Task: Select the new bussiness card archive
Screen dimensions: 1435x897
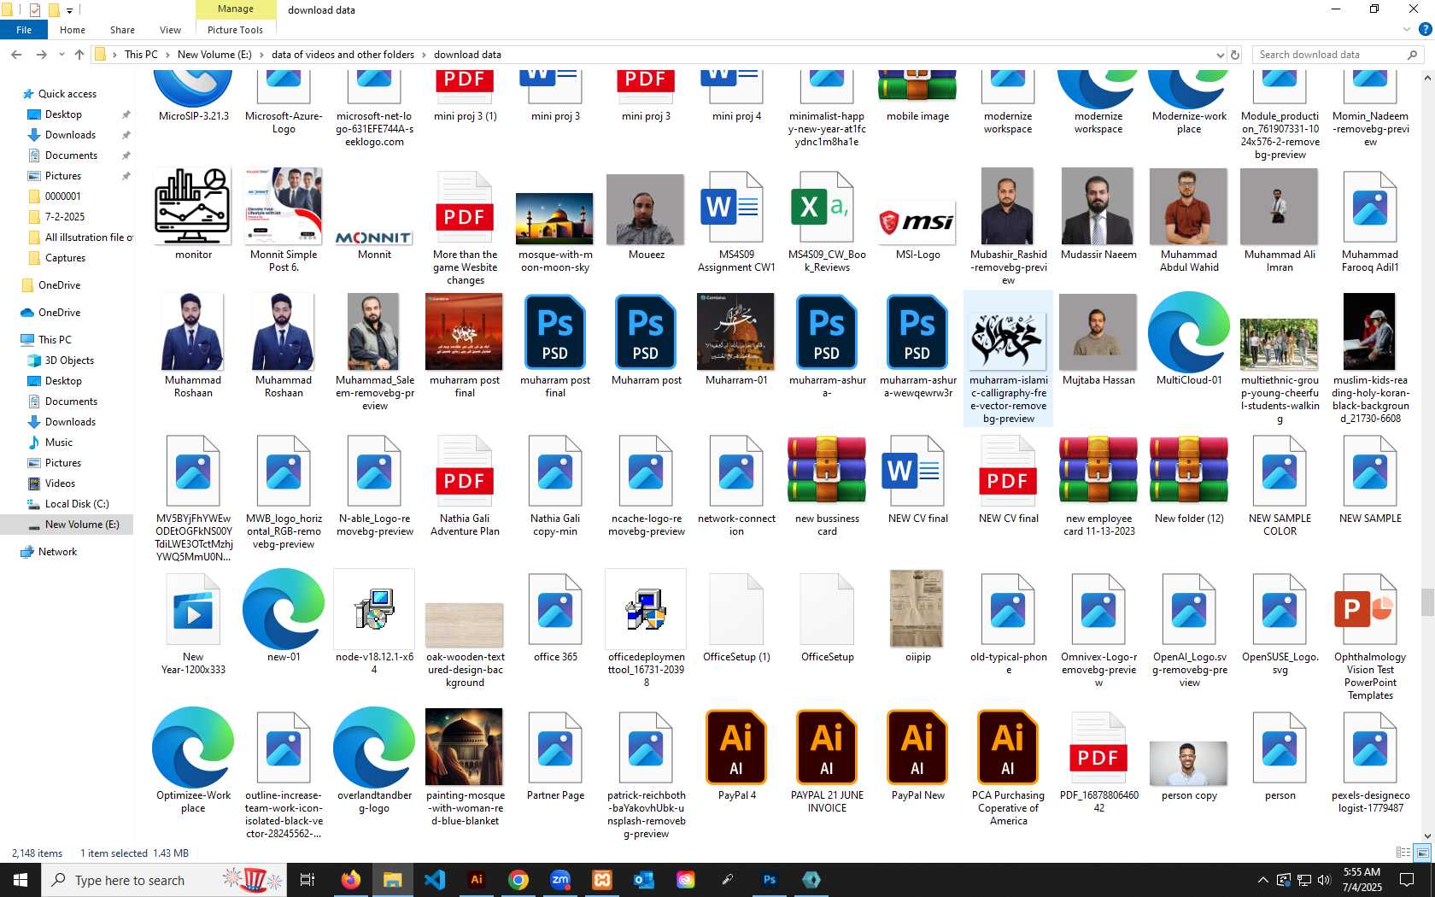Action: (x=827, y=471)
